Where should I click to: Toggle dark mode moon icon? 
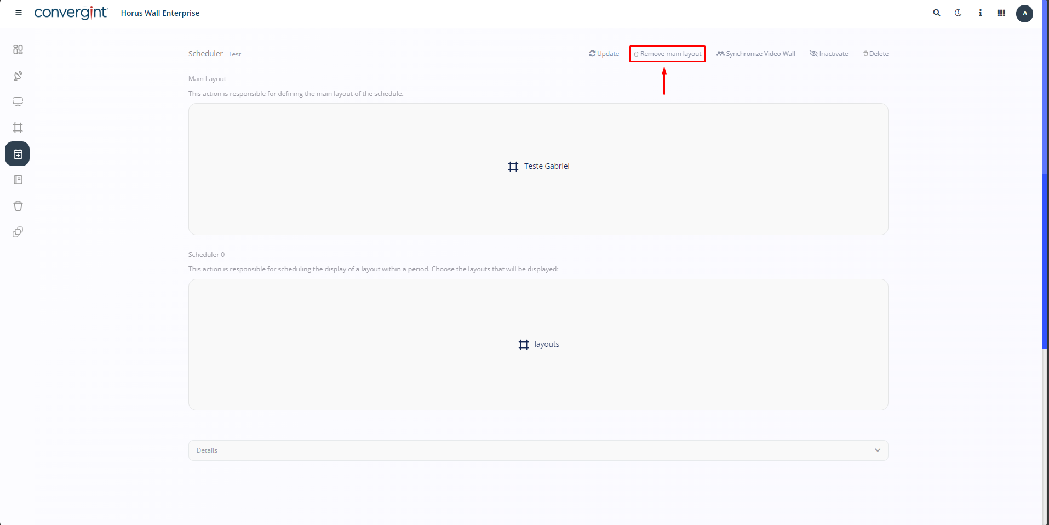click(x=958, y=13)
